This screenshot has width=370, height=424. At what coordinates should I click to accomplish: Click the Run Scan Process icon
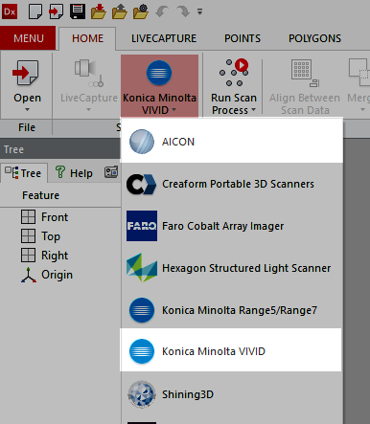(234, 73)
